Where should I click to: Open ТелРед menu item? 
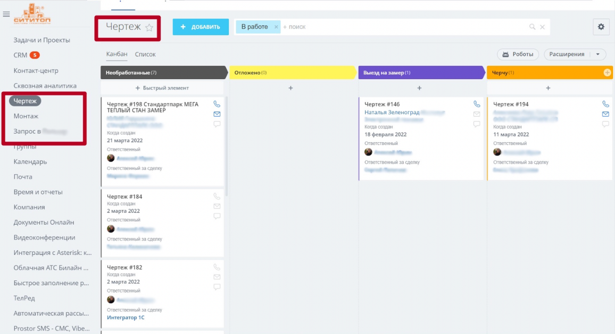(x=24, y=298)
